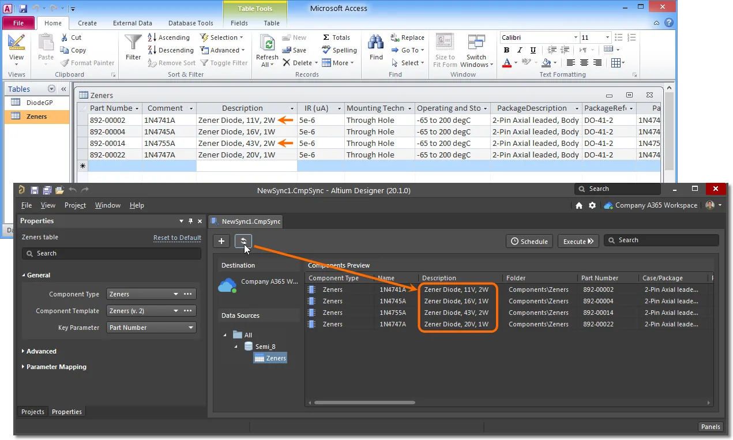
Task: Open font size 11 dropdown
Action: [607, 37]
